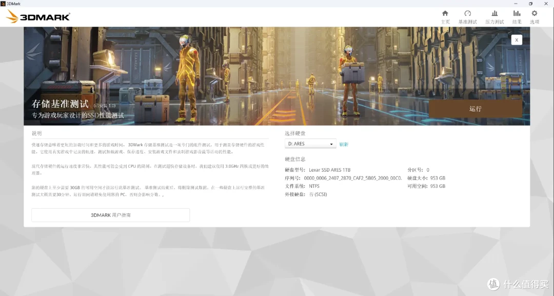Close the 3DMark window
554x296 pixels.
tap(546, 4)
